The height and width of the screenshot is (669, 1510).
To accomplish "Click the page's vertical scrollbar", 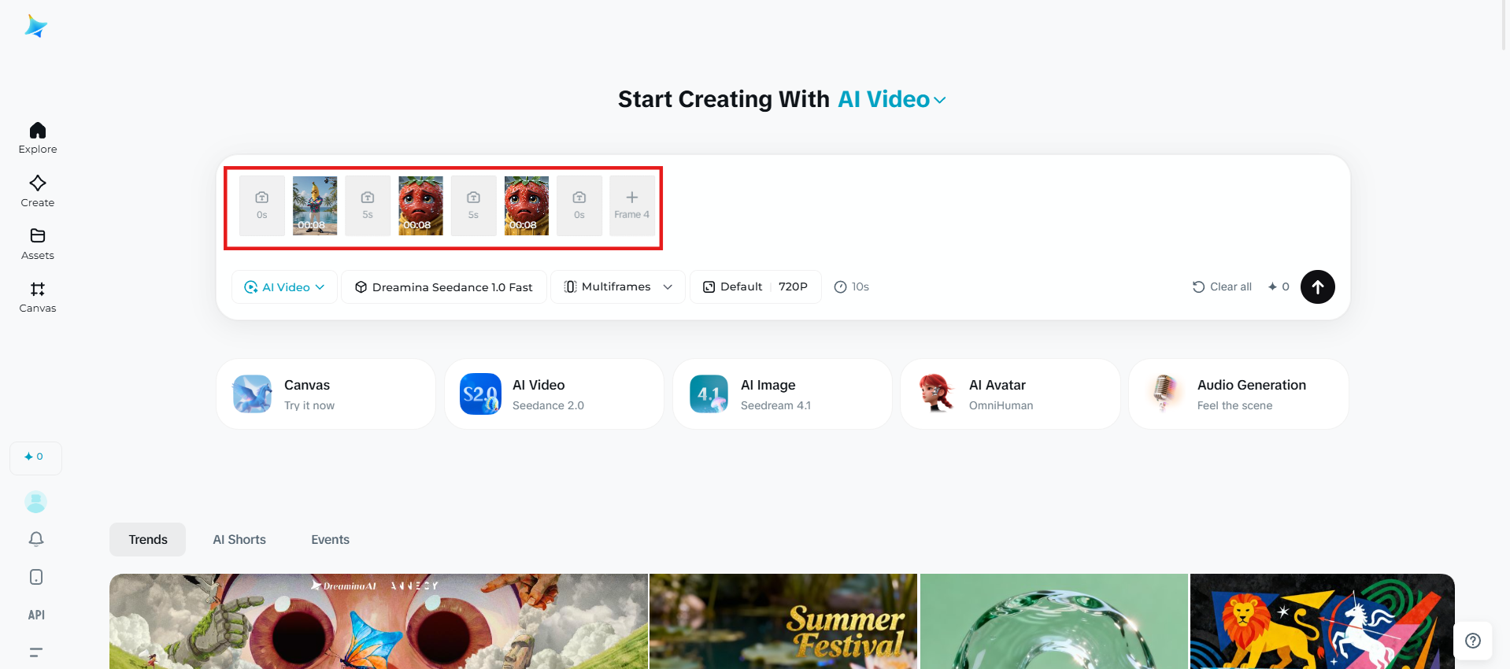I will pos(1504,27).
